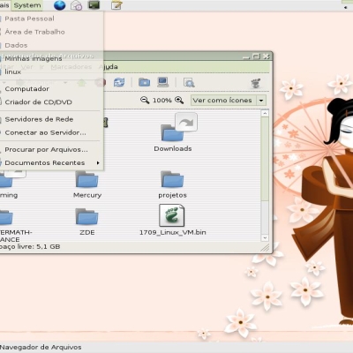The height and width of the screenshot is (353, 353).
Task: Click the 'Mercury' name label
Action: point(87,195)
